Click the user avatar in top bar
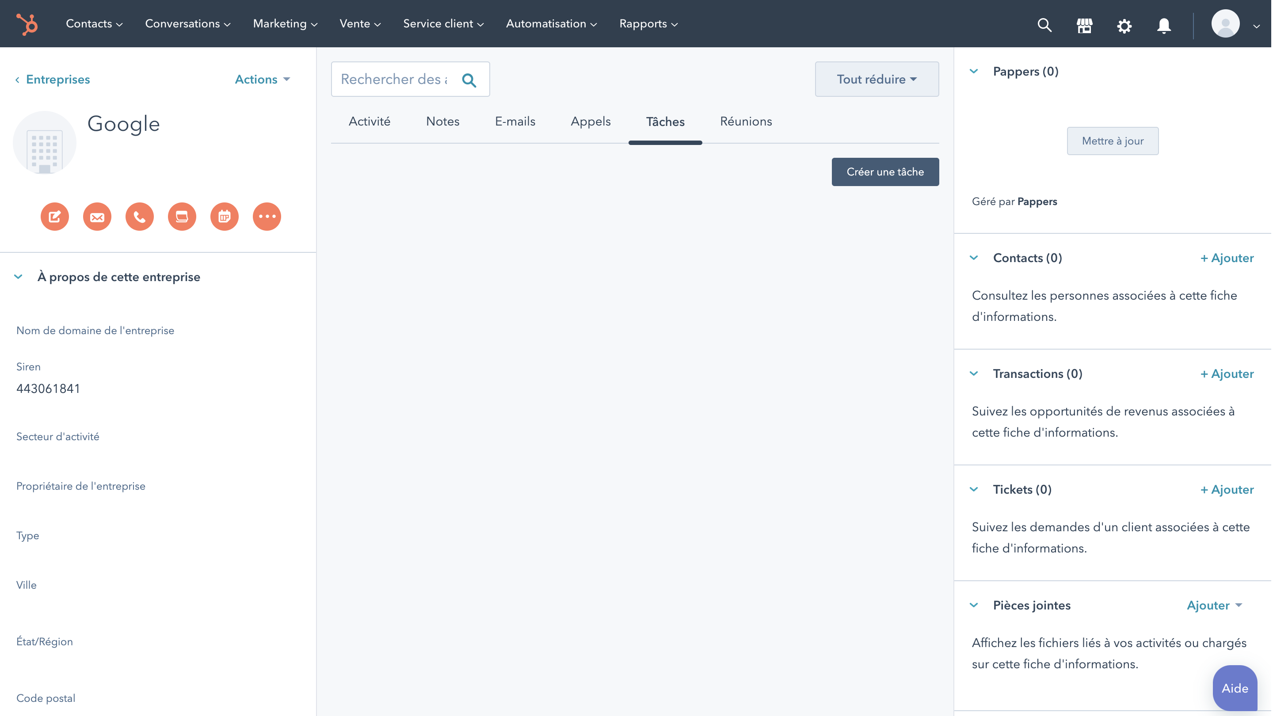Image resolution: width=1273 pixels, height=716 pixels. (1225, 24)
